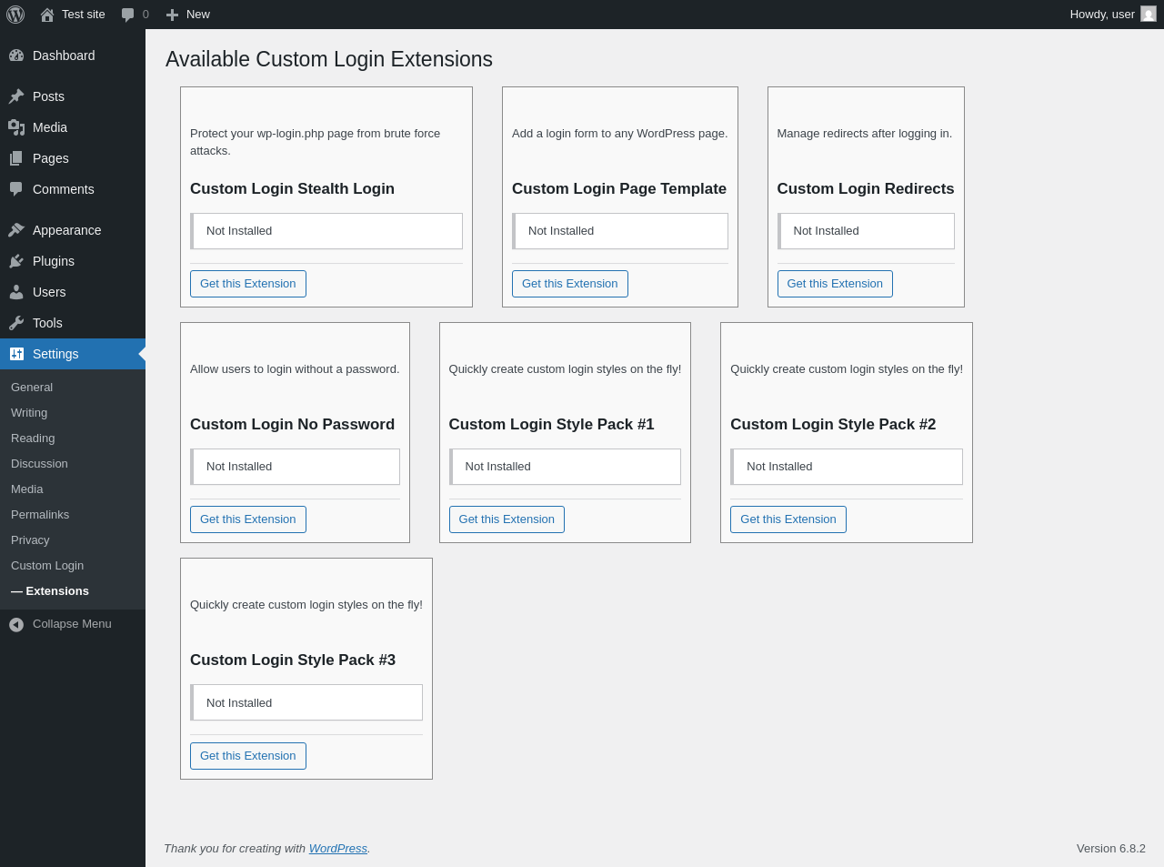Open the Tools wrench icon
1164x867 pixels.
point(16,323)
